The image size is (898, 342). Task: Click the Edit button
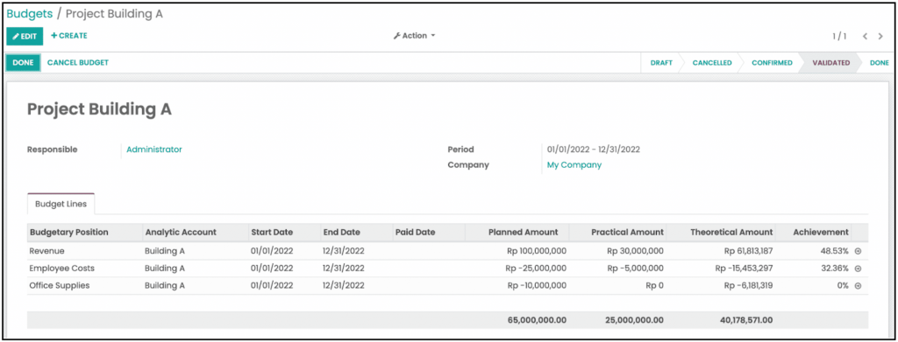point(25,36)
